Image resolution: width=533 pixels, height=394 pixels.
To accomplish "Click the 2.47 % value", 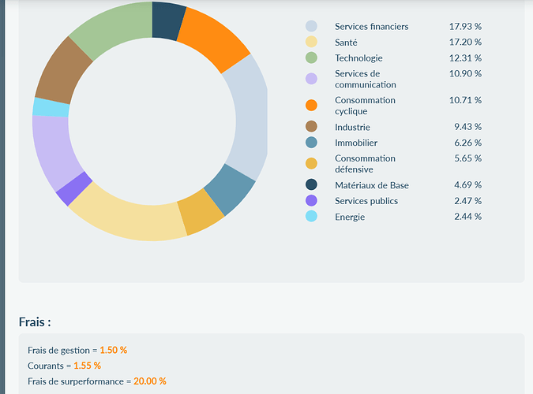I will pyautogui.click(x=468, y=201).
